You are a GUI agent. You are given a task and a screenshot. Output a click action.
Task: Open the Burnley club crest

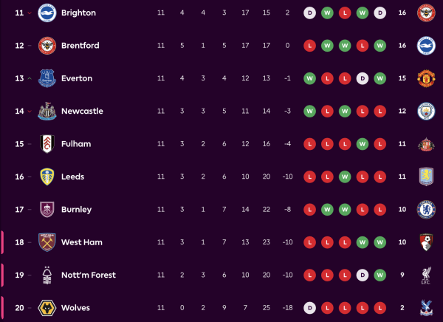[47, 209]
